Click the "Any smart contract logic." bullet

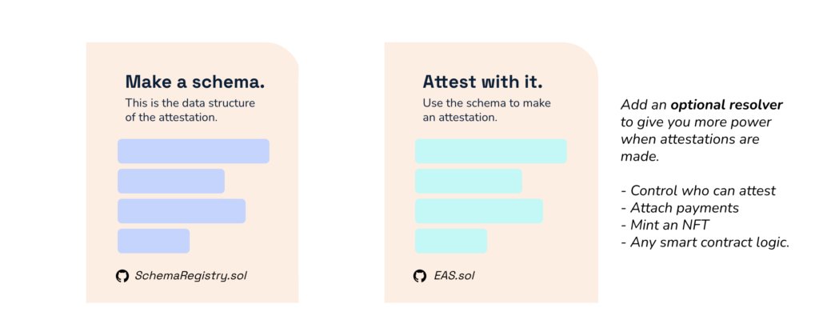705,242
